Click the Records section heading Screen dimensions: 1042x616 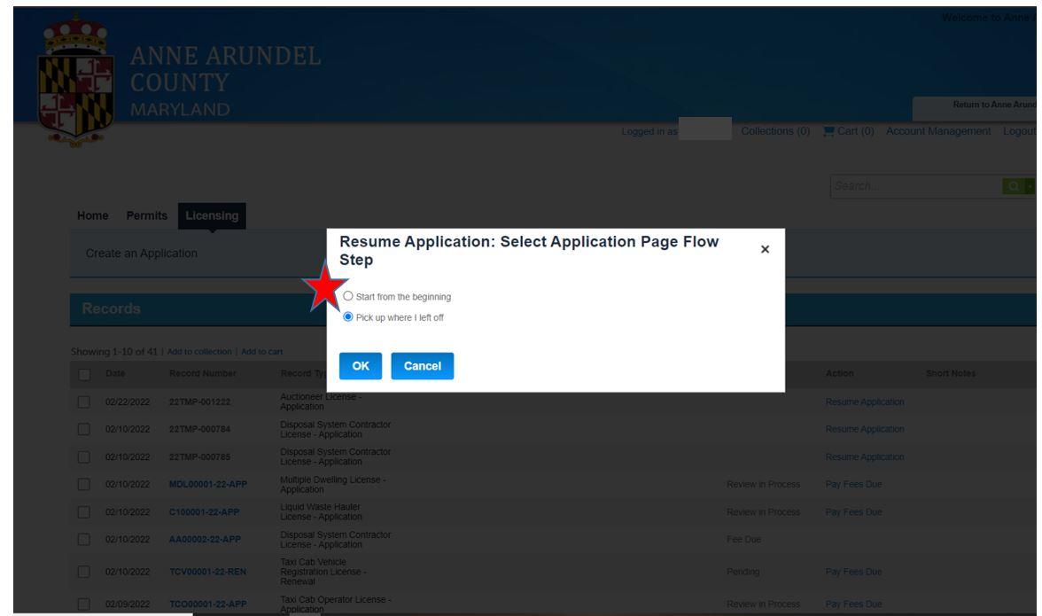click(111, 308)
